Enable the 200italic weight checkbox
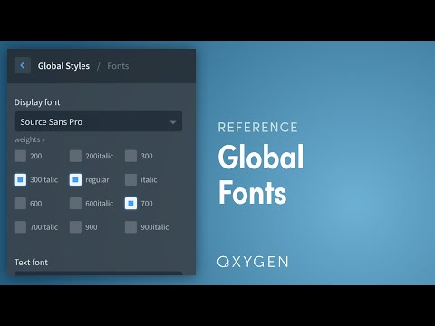This screenshot has width=435, height=326. (x=75, y=156)
